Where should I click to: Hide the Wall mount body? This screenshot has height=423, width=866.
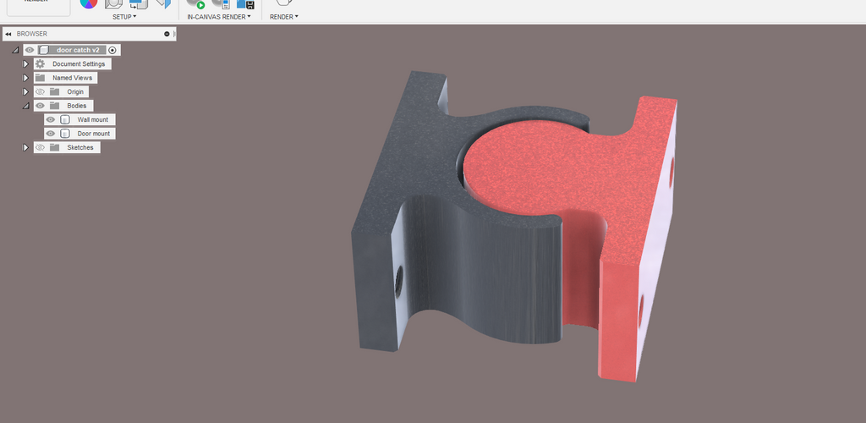(x=50, y=119)
